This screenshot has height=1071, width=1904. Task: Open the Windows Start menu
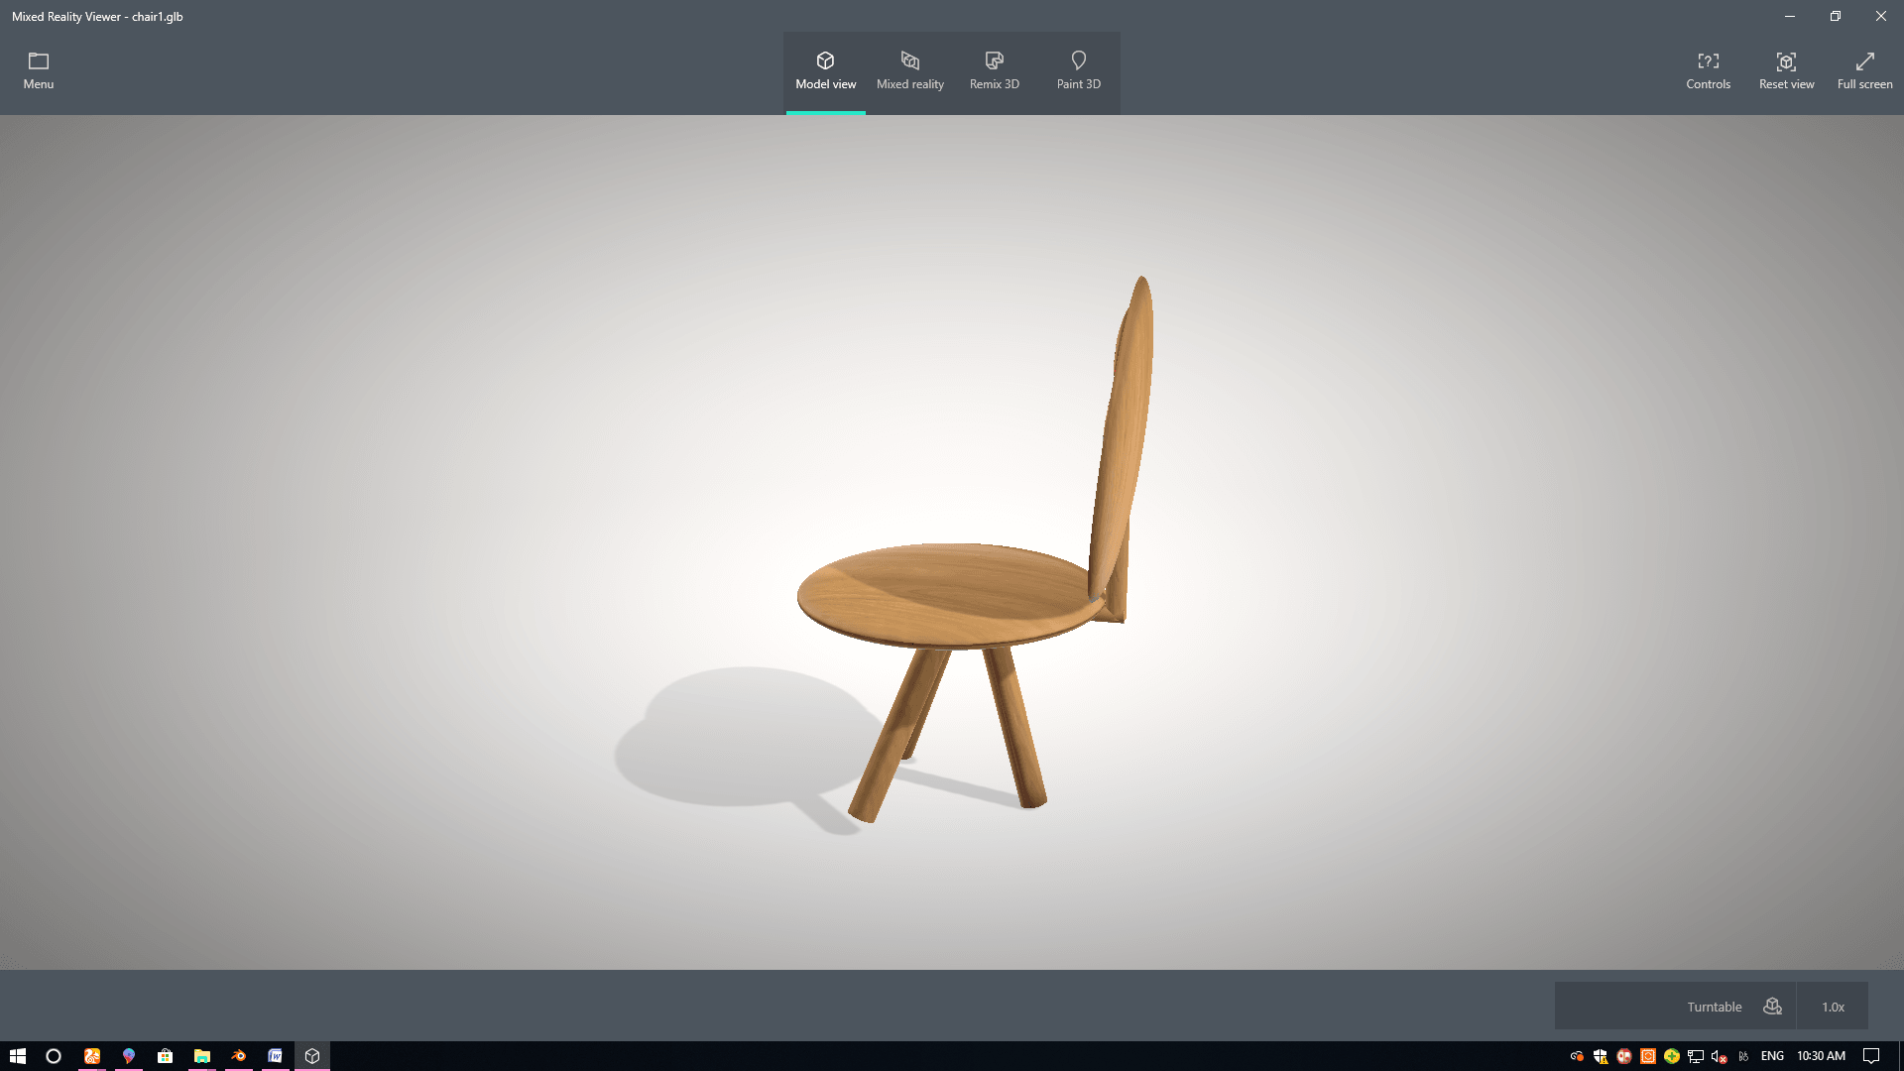click(x=17, y=1056)
